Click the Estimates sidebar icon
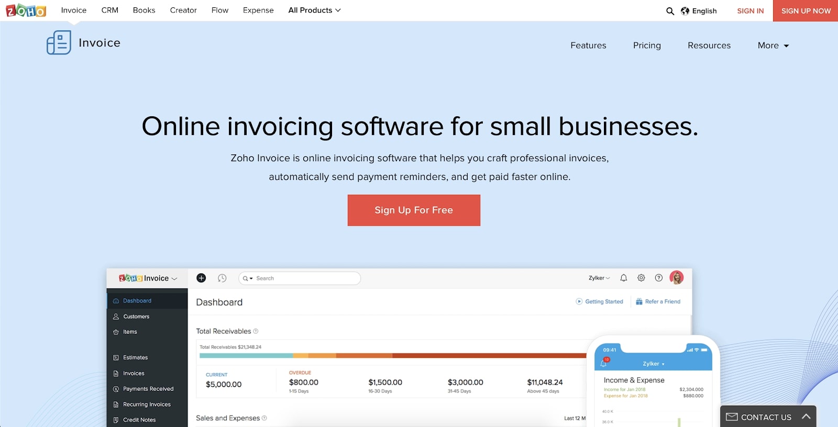The image size is (838, 427). [116, 358]
